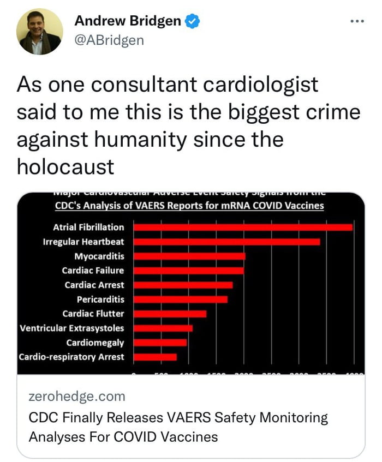
Task: Click the Atrial Fibrillation red bar
Action: tap(243, 227)
